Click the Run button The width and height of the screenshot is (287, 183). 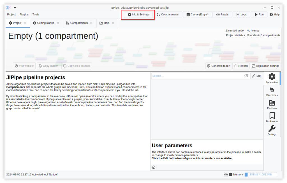[259, 15]
